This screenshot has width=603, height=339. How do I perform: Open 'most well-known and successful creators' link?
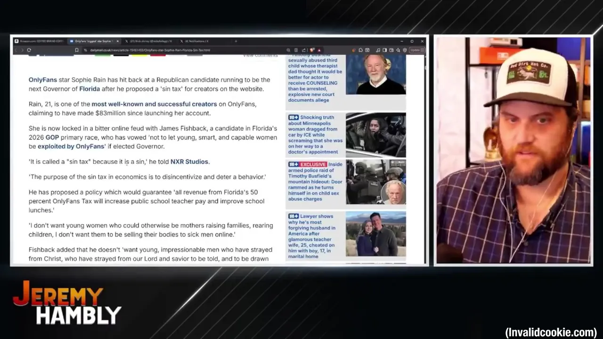coord(154,104)
